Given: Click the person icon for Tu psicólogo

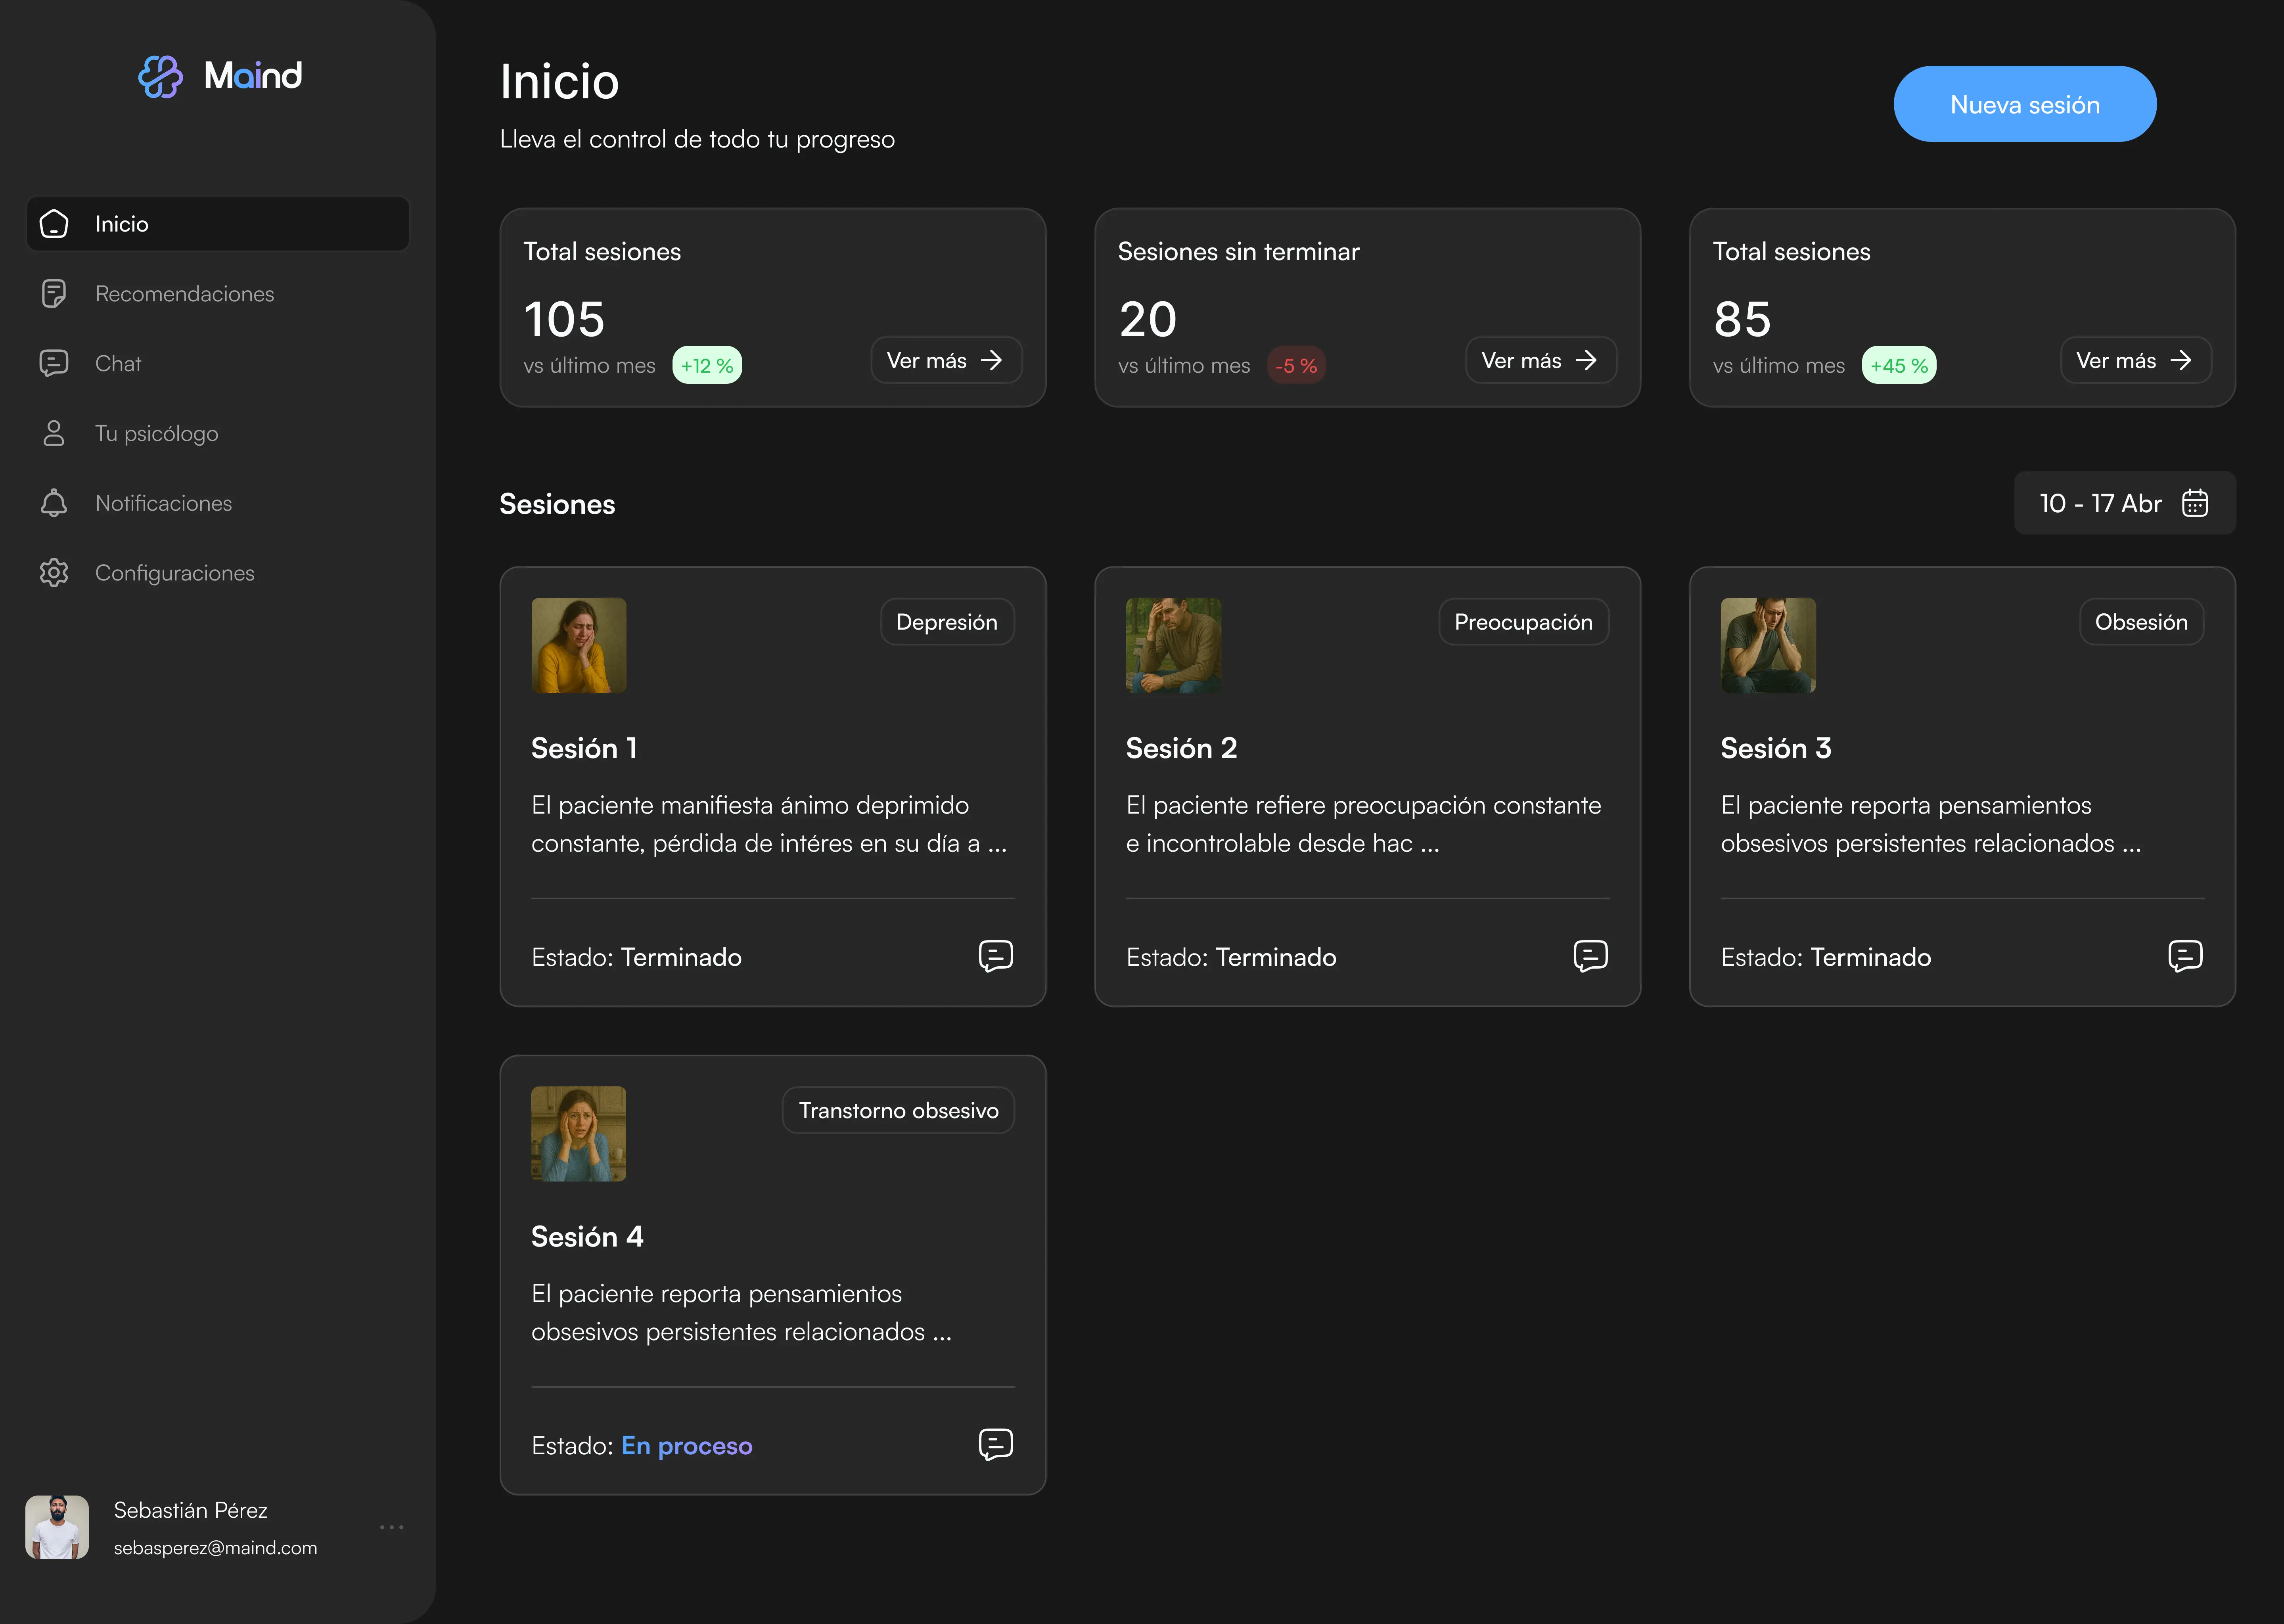Looking at the screenshot, I should [x=54, y=433].
